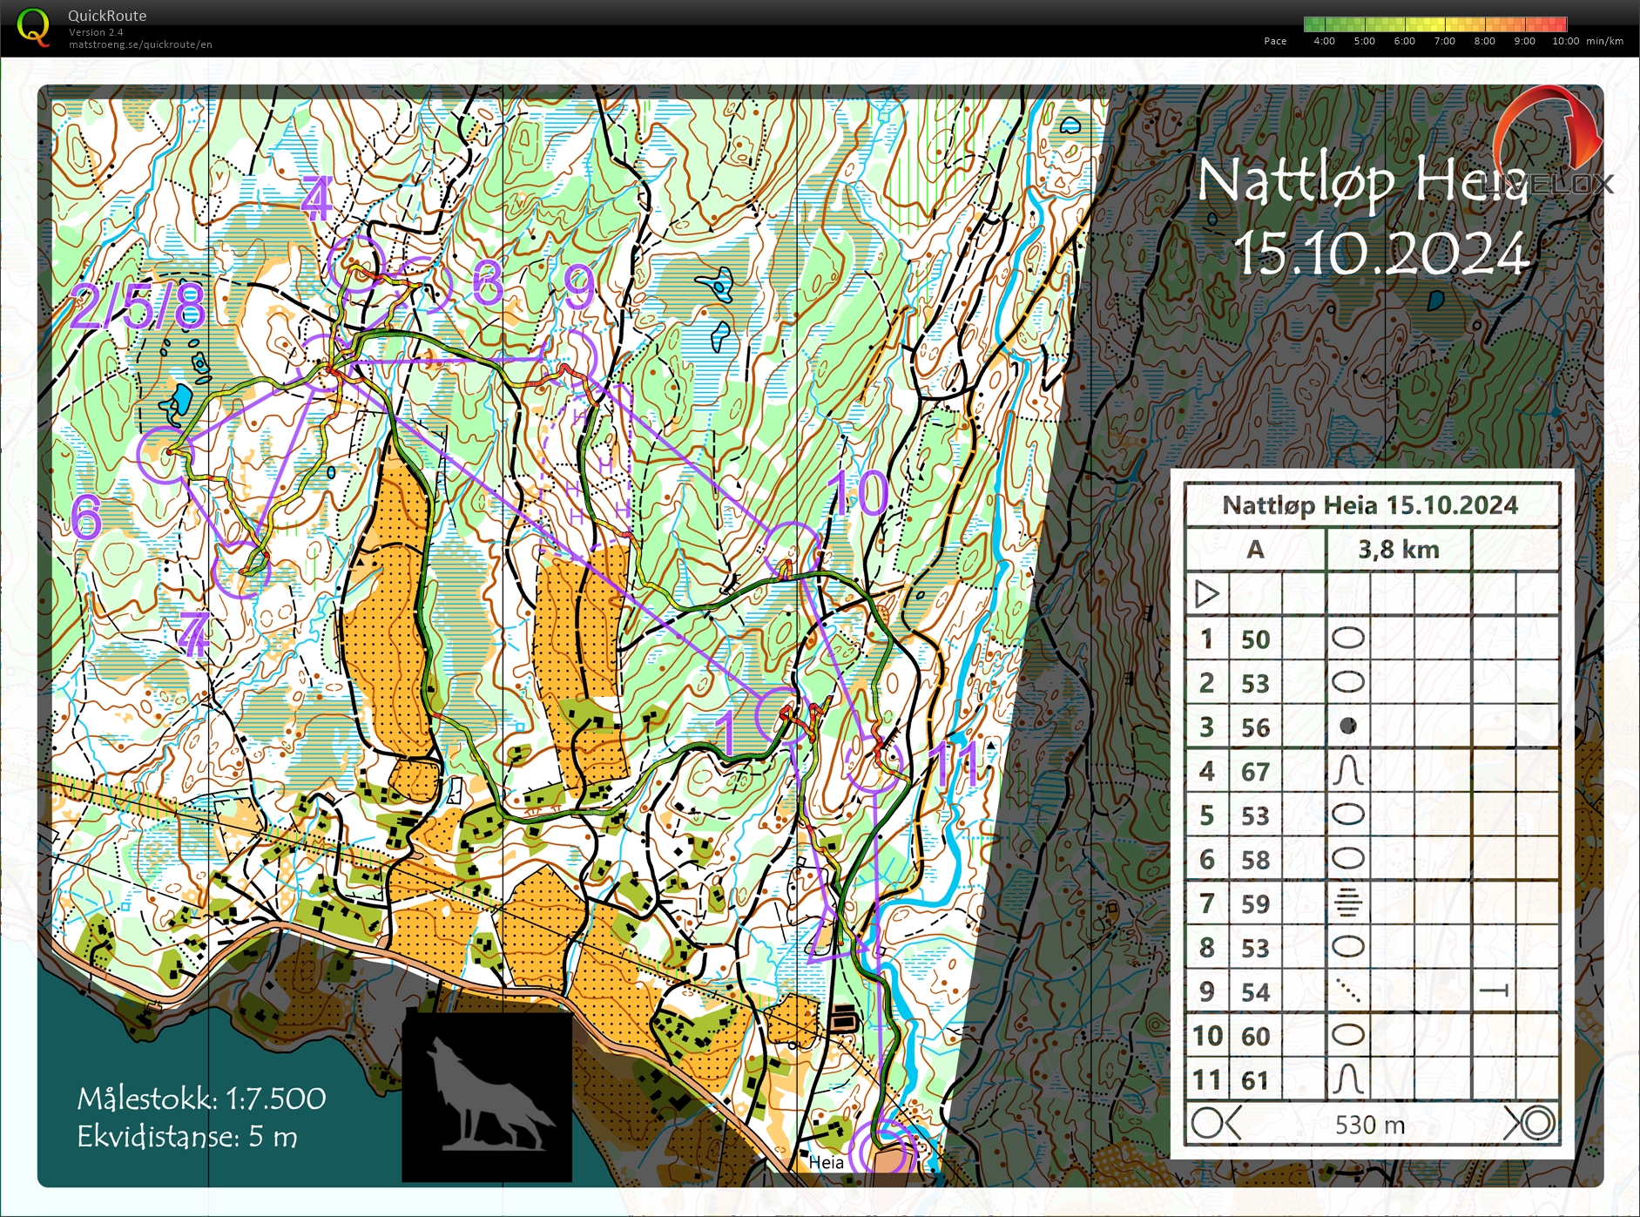This screenshot has height=1217, width=1640.
Task: Click the '3,8 km' course length cell
Action: point(1398,550)
